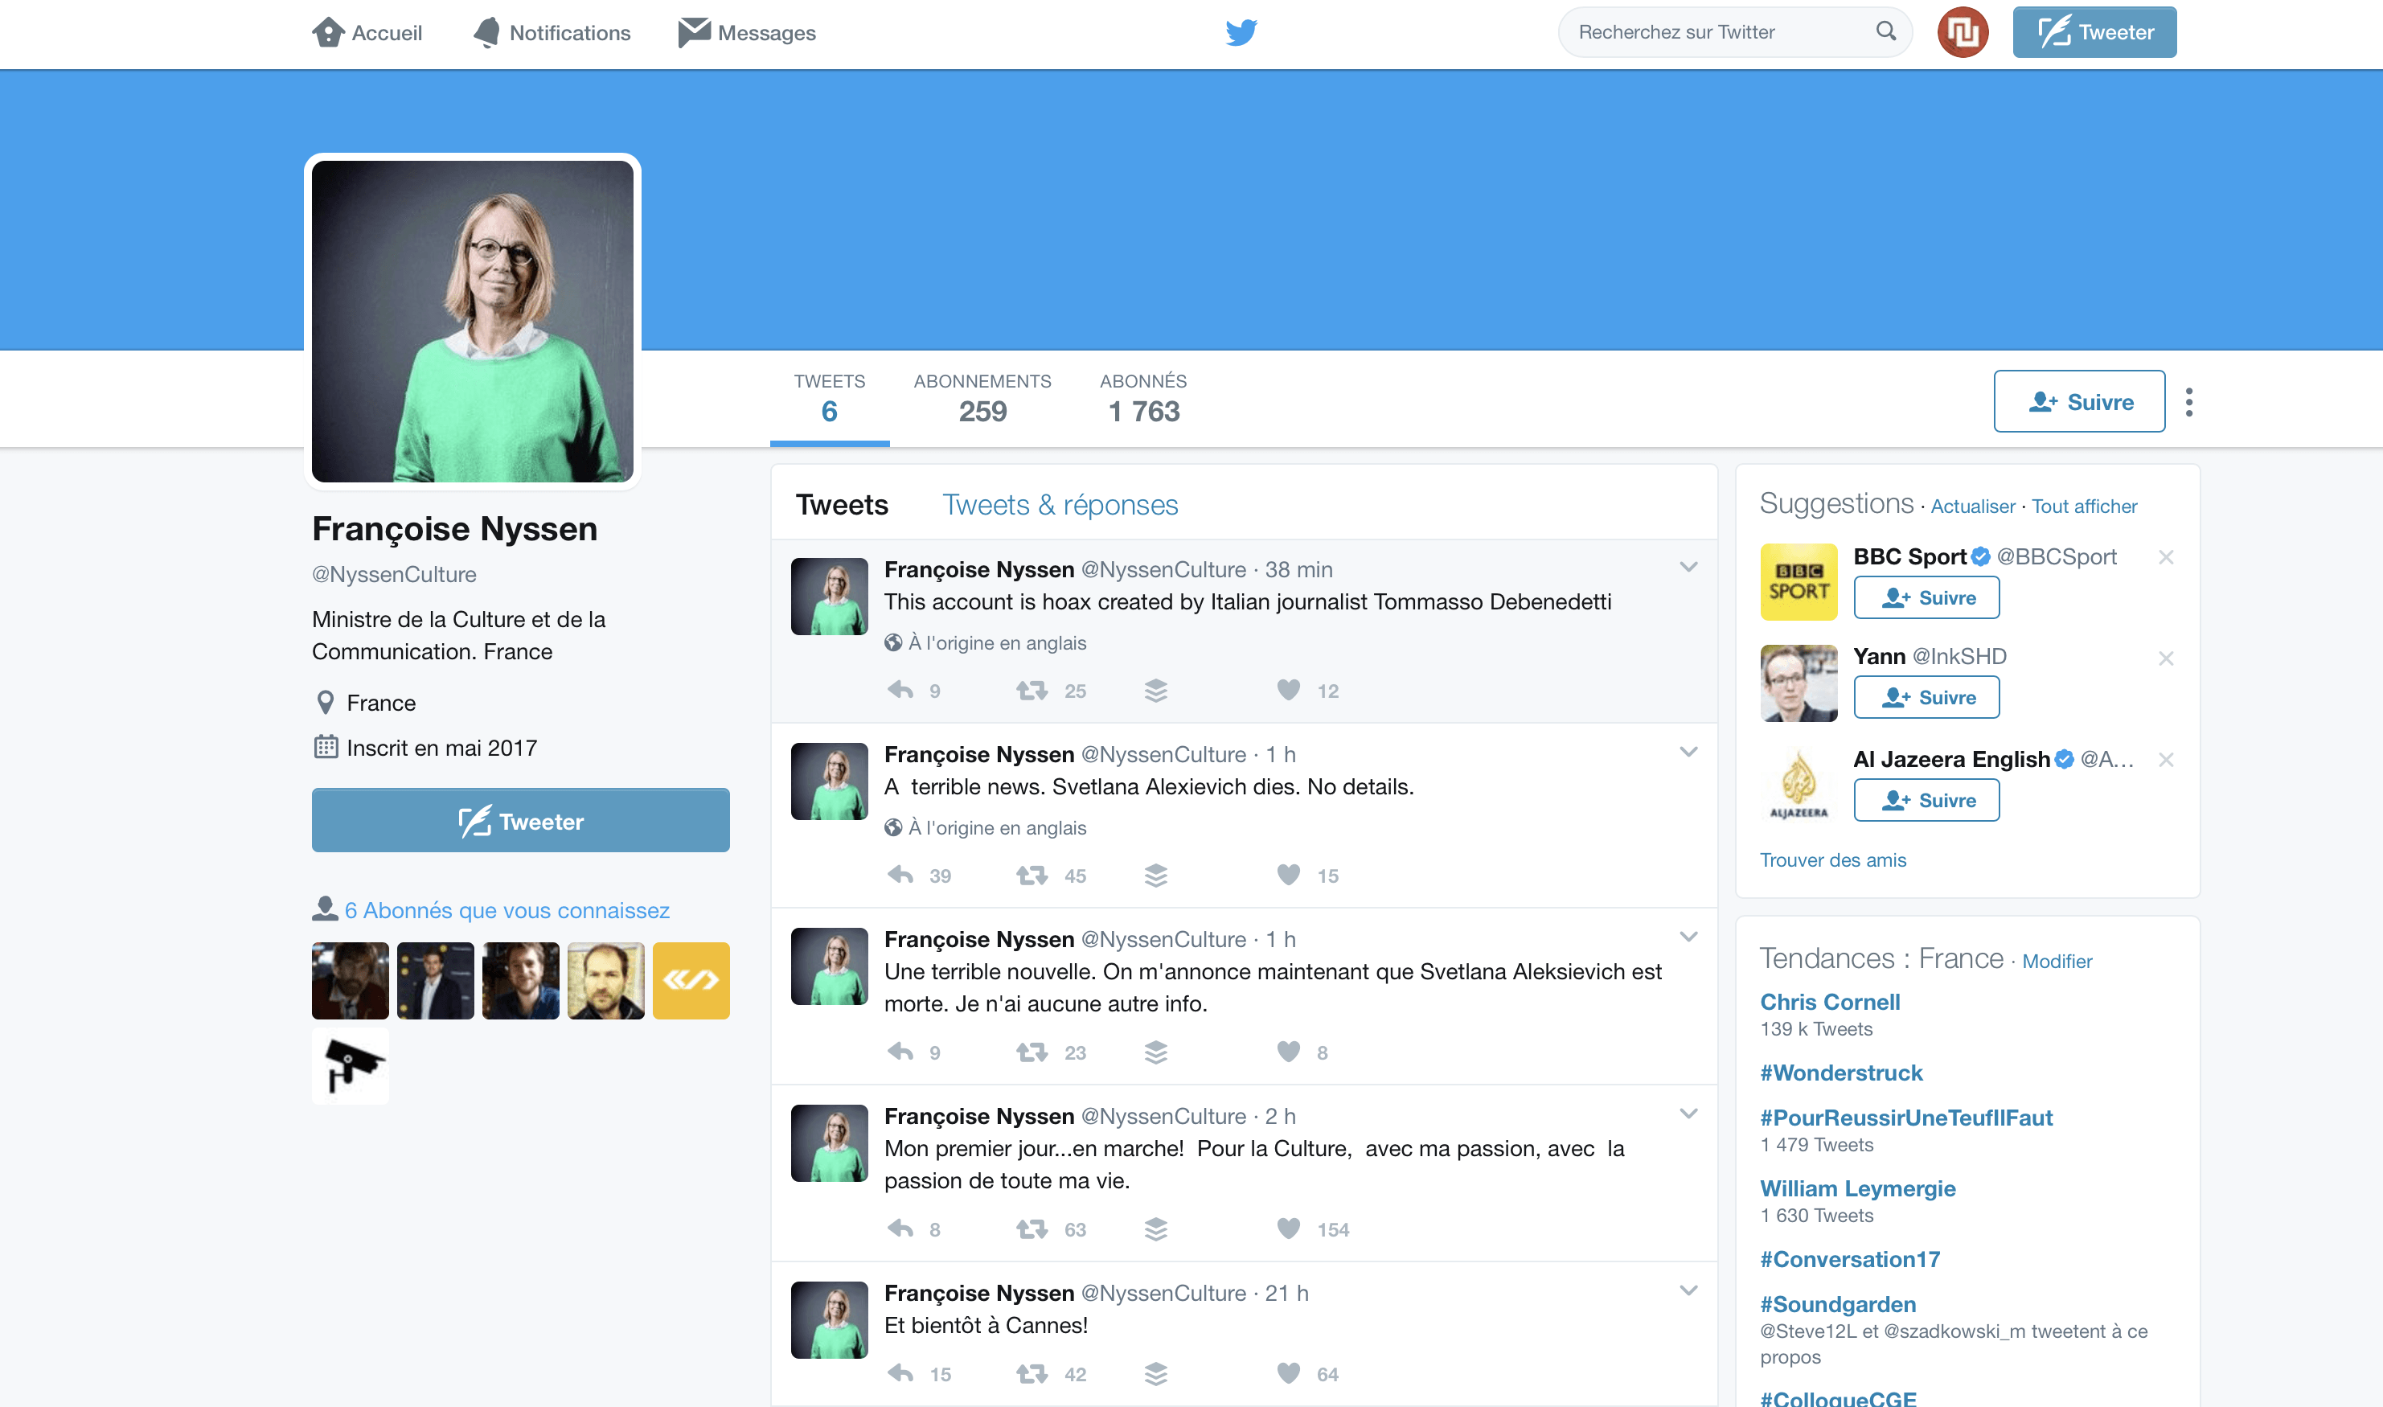Click the Twitter bird logo

click(x=1241, y=32)
